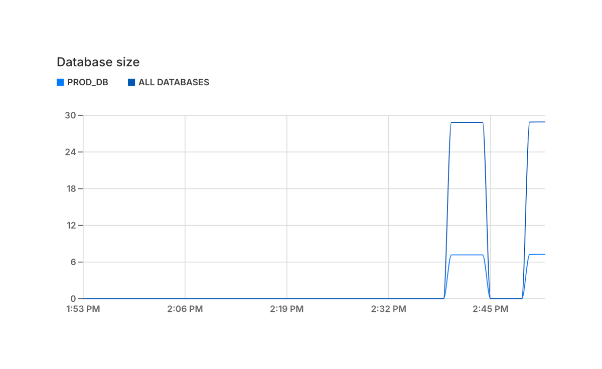Select the 2:45 PM x-axis label
Image resolution: width=602 pixels, height=369 pixels.
coord(490,309)
